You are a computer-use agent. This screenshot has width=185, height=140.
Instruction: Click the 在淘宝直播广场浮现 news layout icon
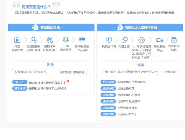coord(82,39)
